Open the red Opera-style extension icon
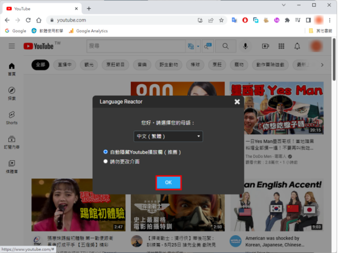 pos(245,20)
